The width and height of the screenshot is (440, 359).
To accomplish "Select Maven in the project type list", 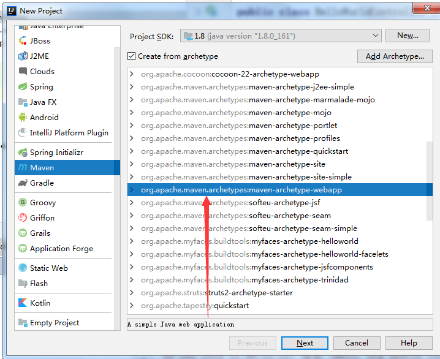I will [67, 167].
